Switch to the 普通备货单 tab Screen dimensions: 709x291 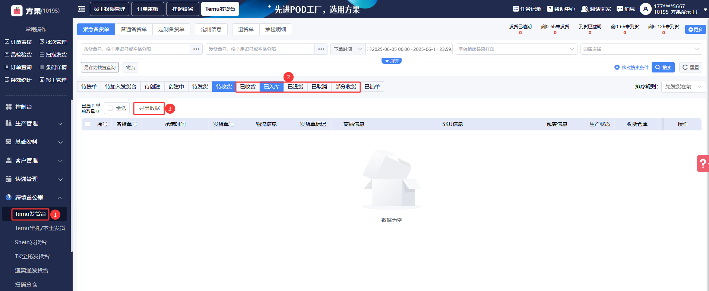click(134, 29)
